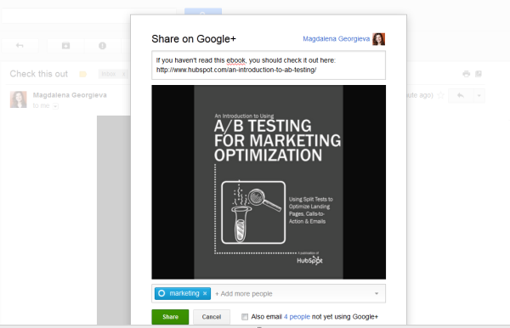The height and width of the screenshot is (328, 510).
Task: Open Magdalena Georgieva profile link
Action: coord(336,39)
